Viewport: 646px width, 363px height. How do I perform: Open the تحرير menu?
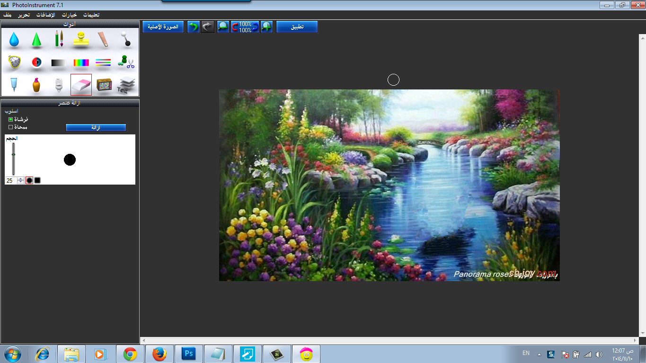[24, 15]
